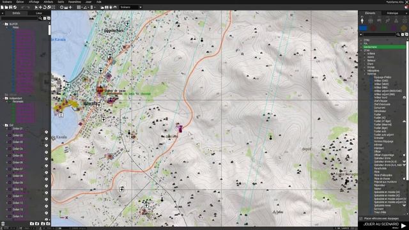The width and height of the screenshot is (409, 230).
Task: Collapse the Civil folder
Action: point(3,125)
